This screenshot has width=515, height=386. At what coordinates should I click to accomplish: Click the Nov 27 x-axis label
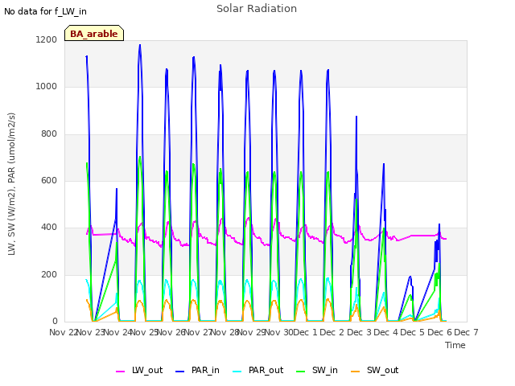tap(198, 332)
